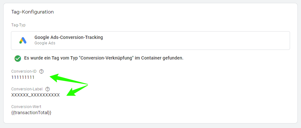
Task: Click the Tag-Typ label
Action: (18, 25)
